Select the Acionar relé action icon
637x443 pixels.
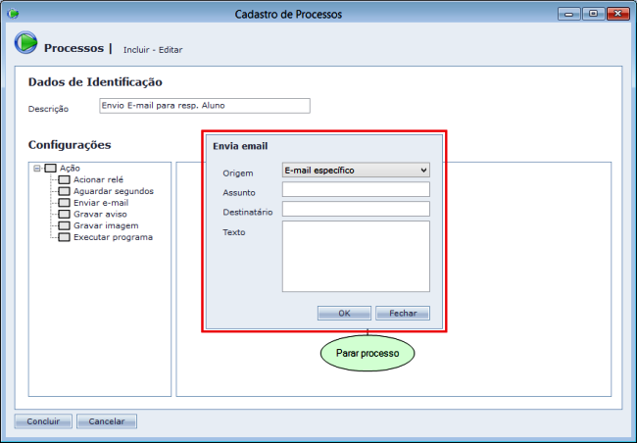click(65, 179)
